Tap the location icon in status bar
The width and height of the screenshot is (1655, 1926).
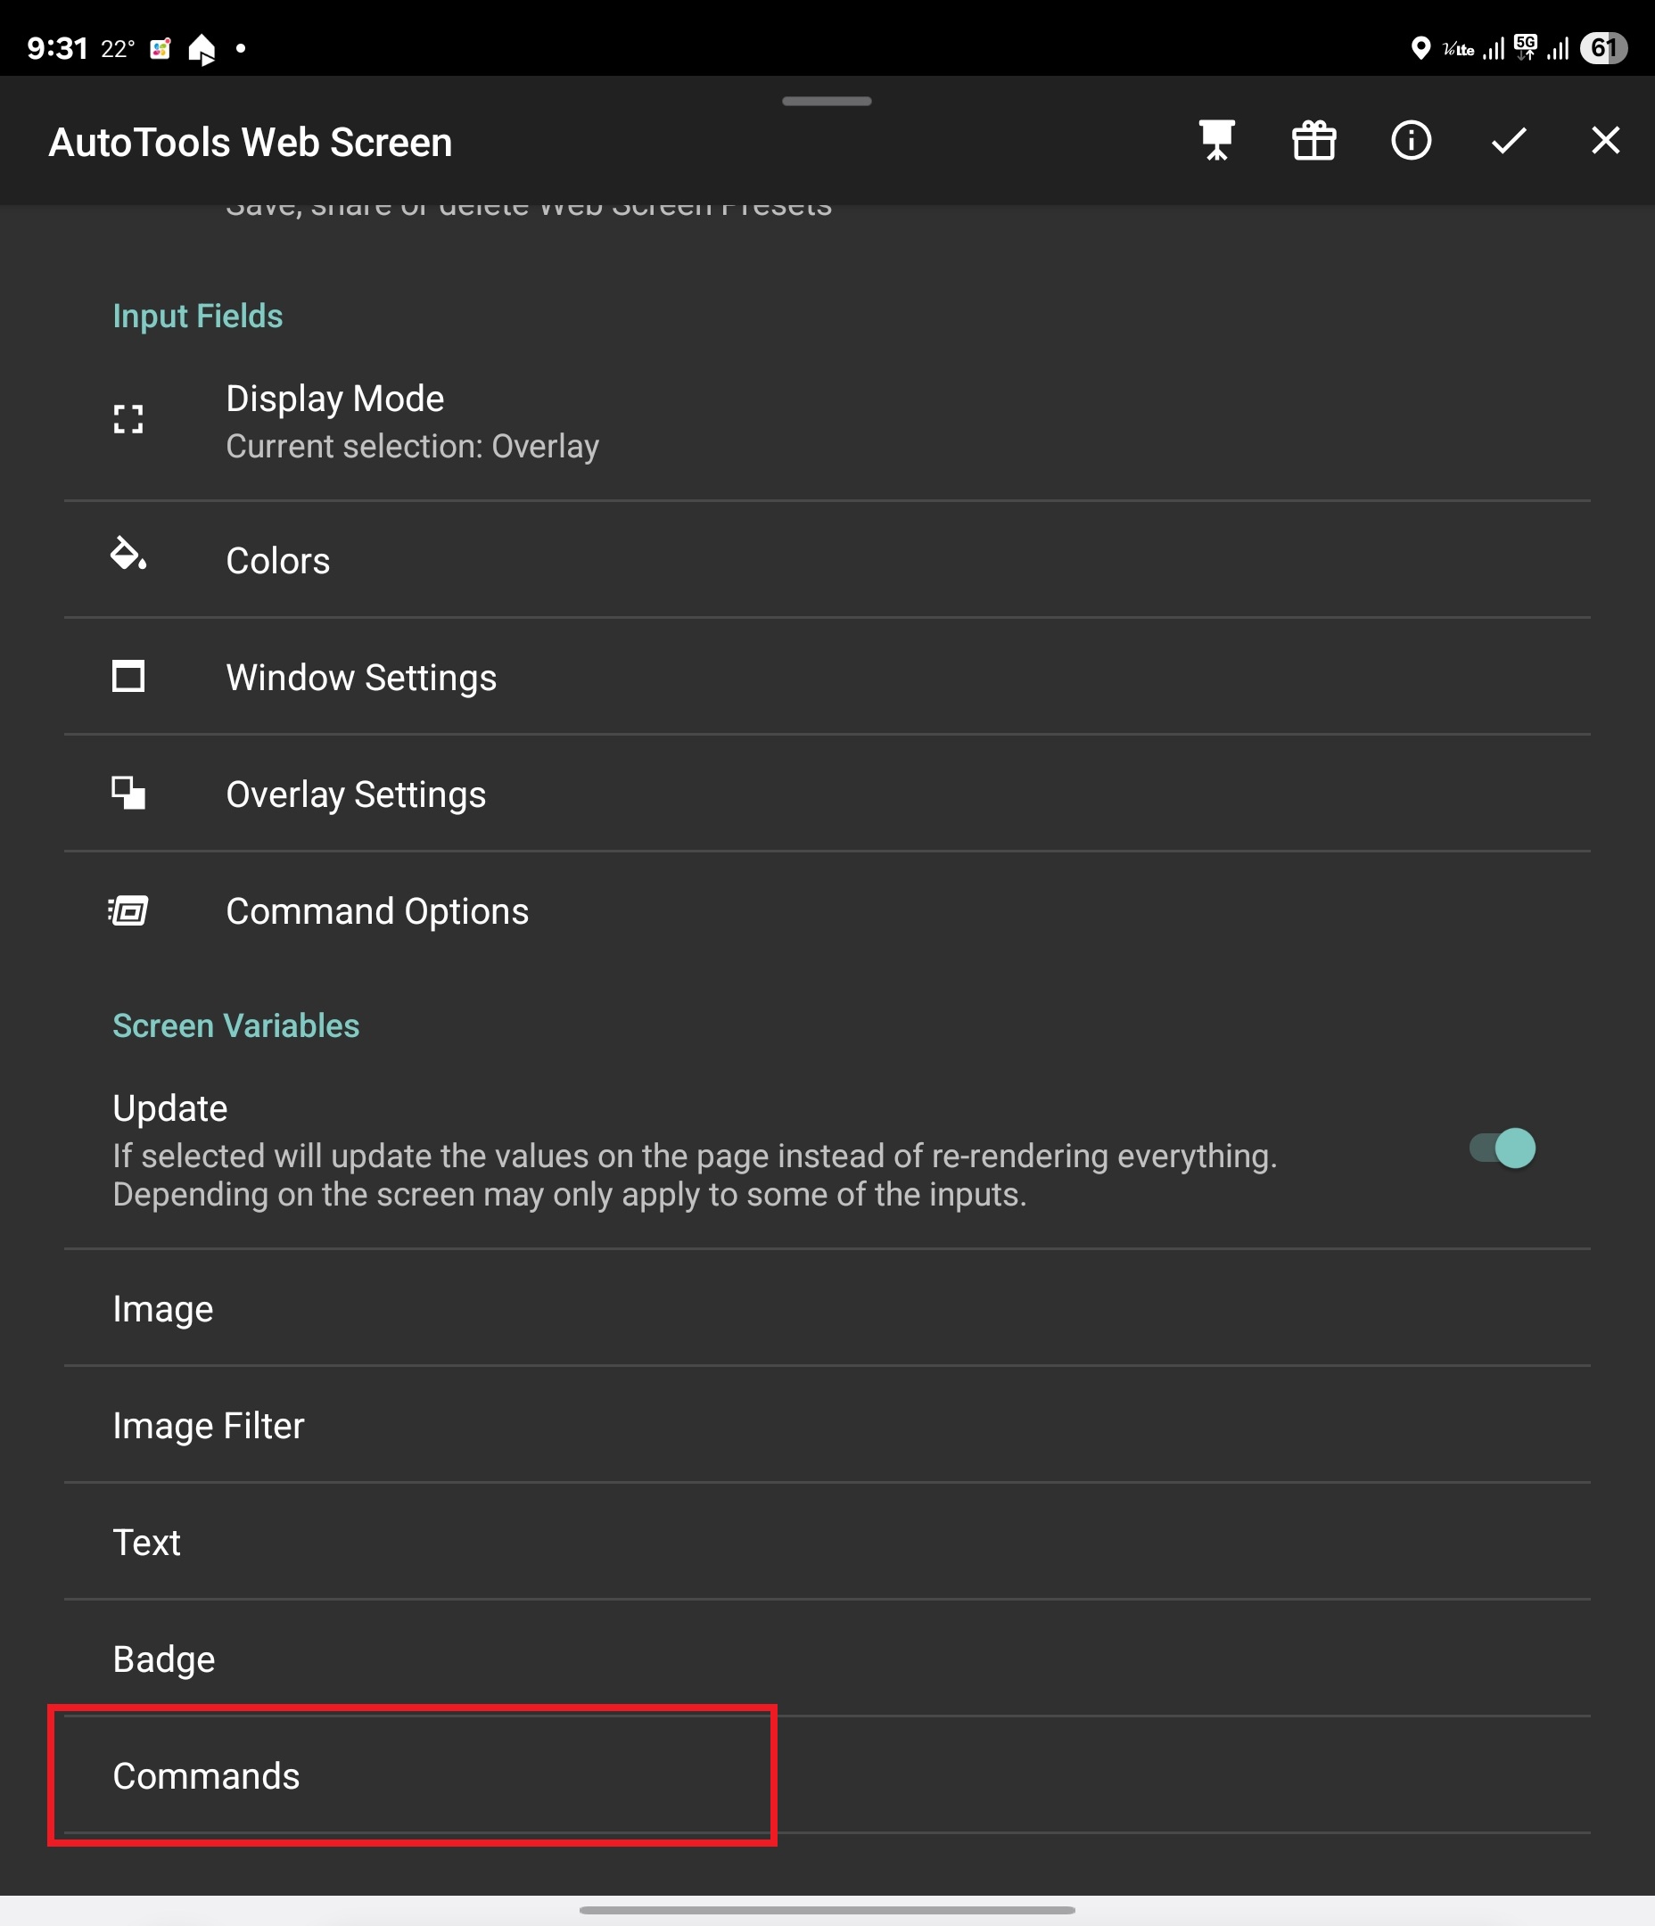point(1420,48)
